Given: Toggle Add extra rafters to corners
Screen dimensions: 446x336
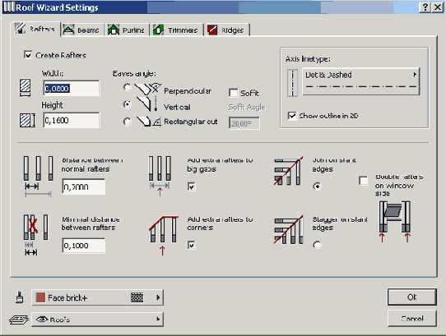Looking at the screenshot, I should (x=192, y=245).
